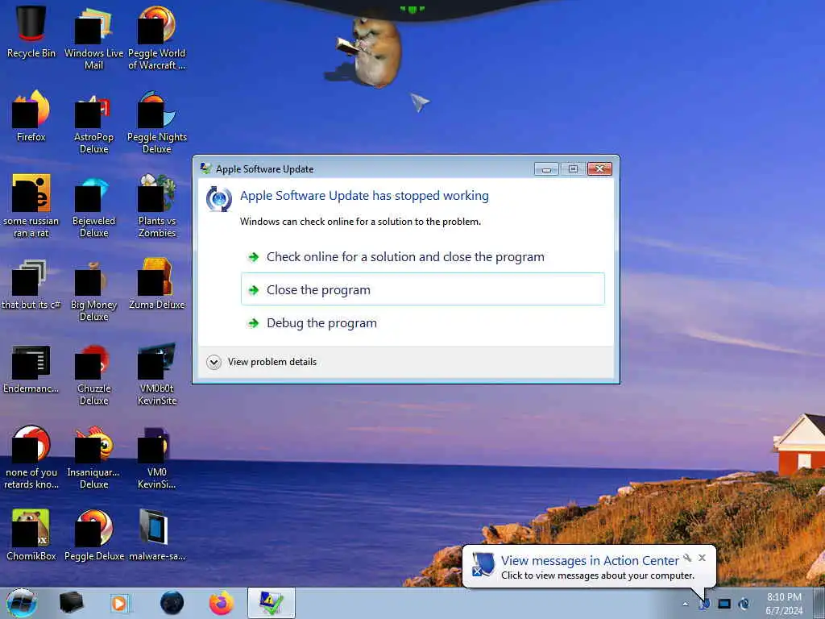Select the Insaniquar... Deluxe desktop icon
Screen dimensions: 825x619
click(93, 457)
